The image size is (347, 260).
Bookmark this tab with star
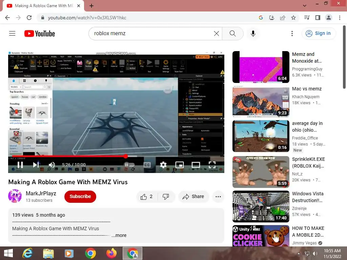tap(293, 18)
